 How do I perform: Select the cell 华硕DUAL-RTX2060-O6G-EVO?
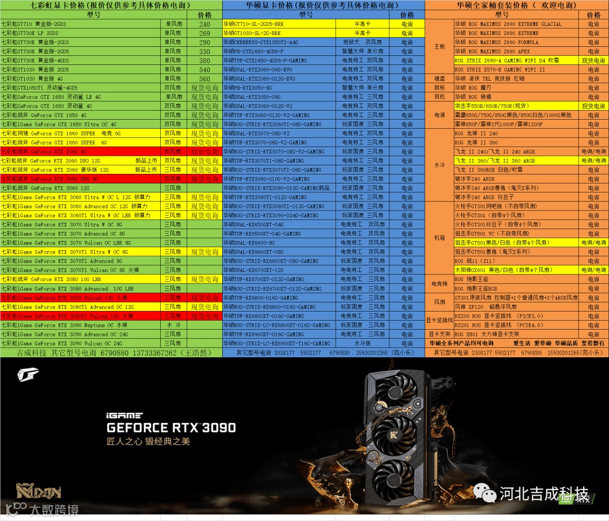point(279,69)
